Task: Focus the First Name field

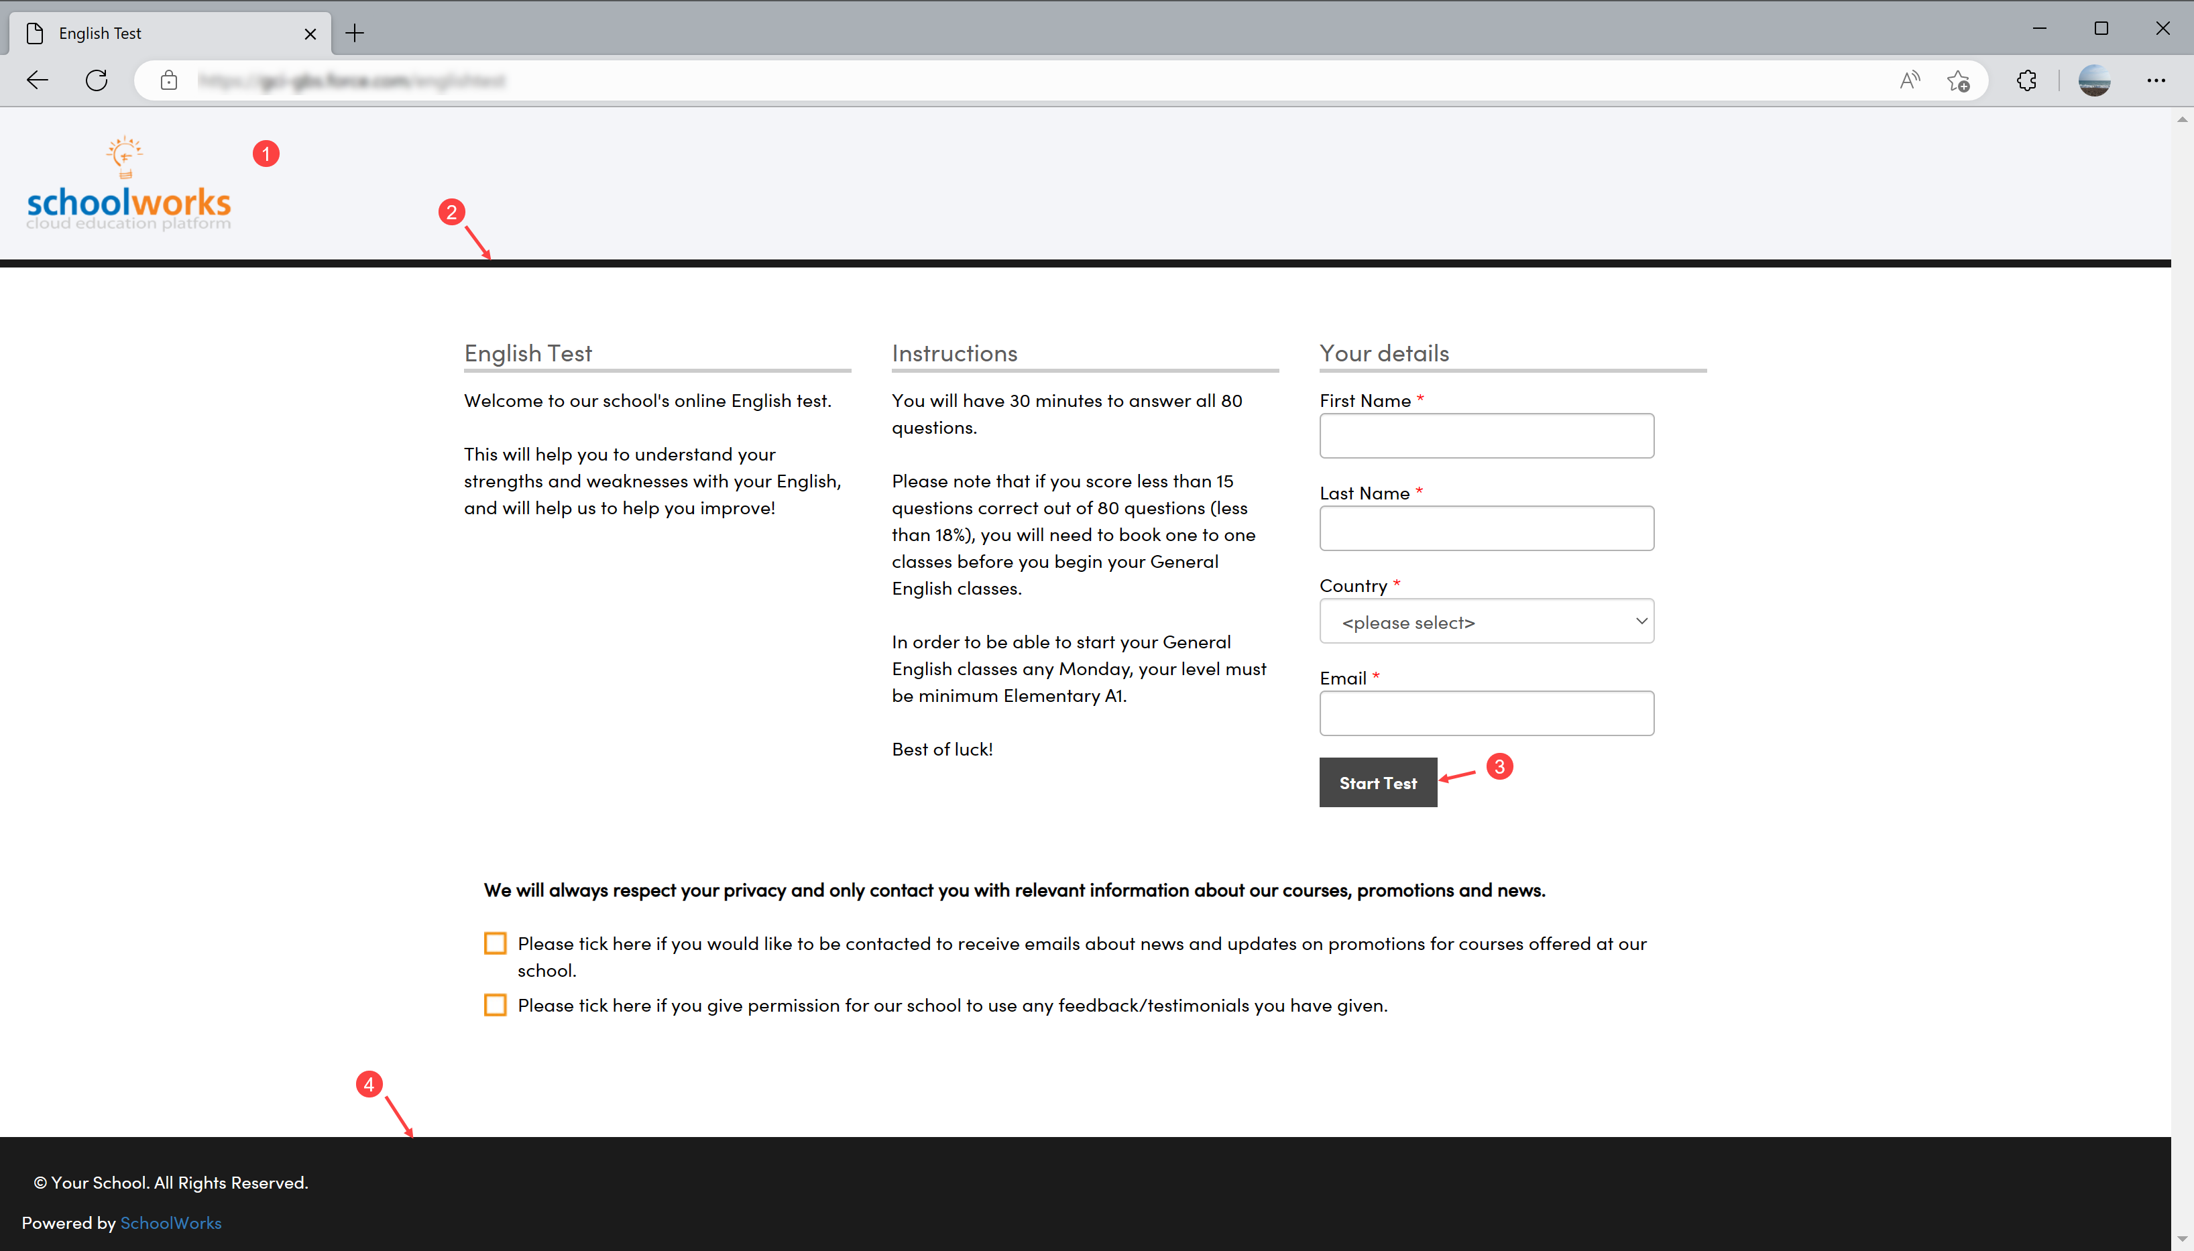Action: tap(1486, 436)
